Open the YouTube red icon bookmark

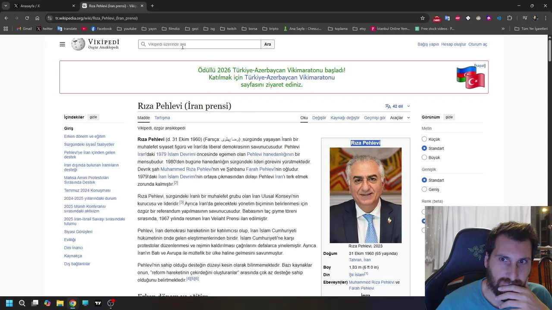[x=84, y=29]
